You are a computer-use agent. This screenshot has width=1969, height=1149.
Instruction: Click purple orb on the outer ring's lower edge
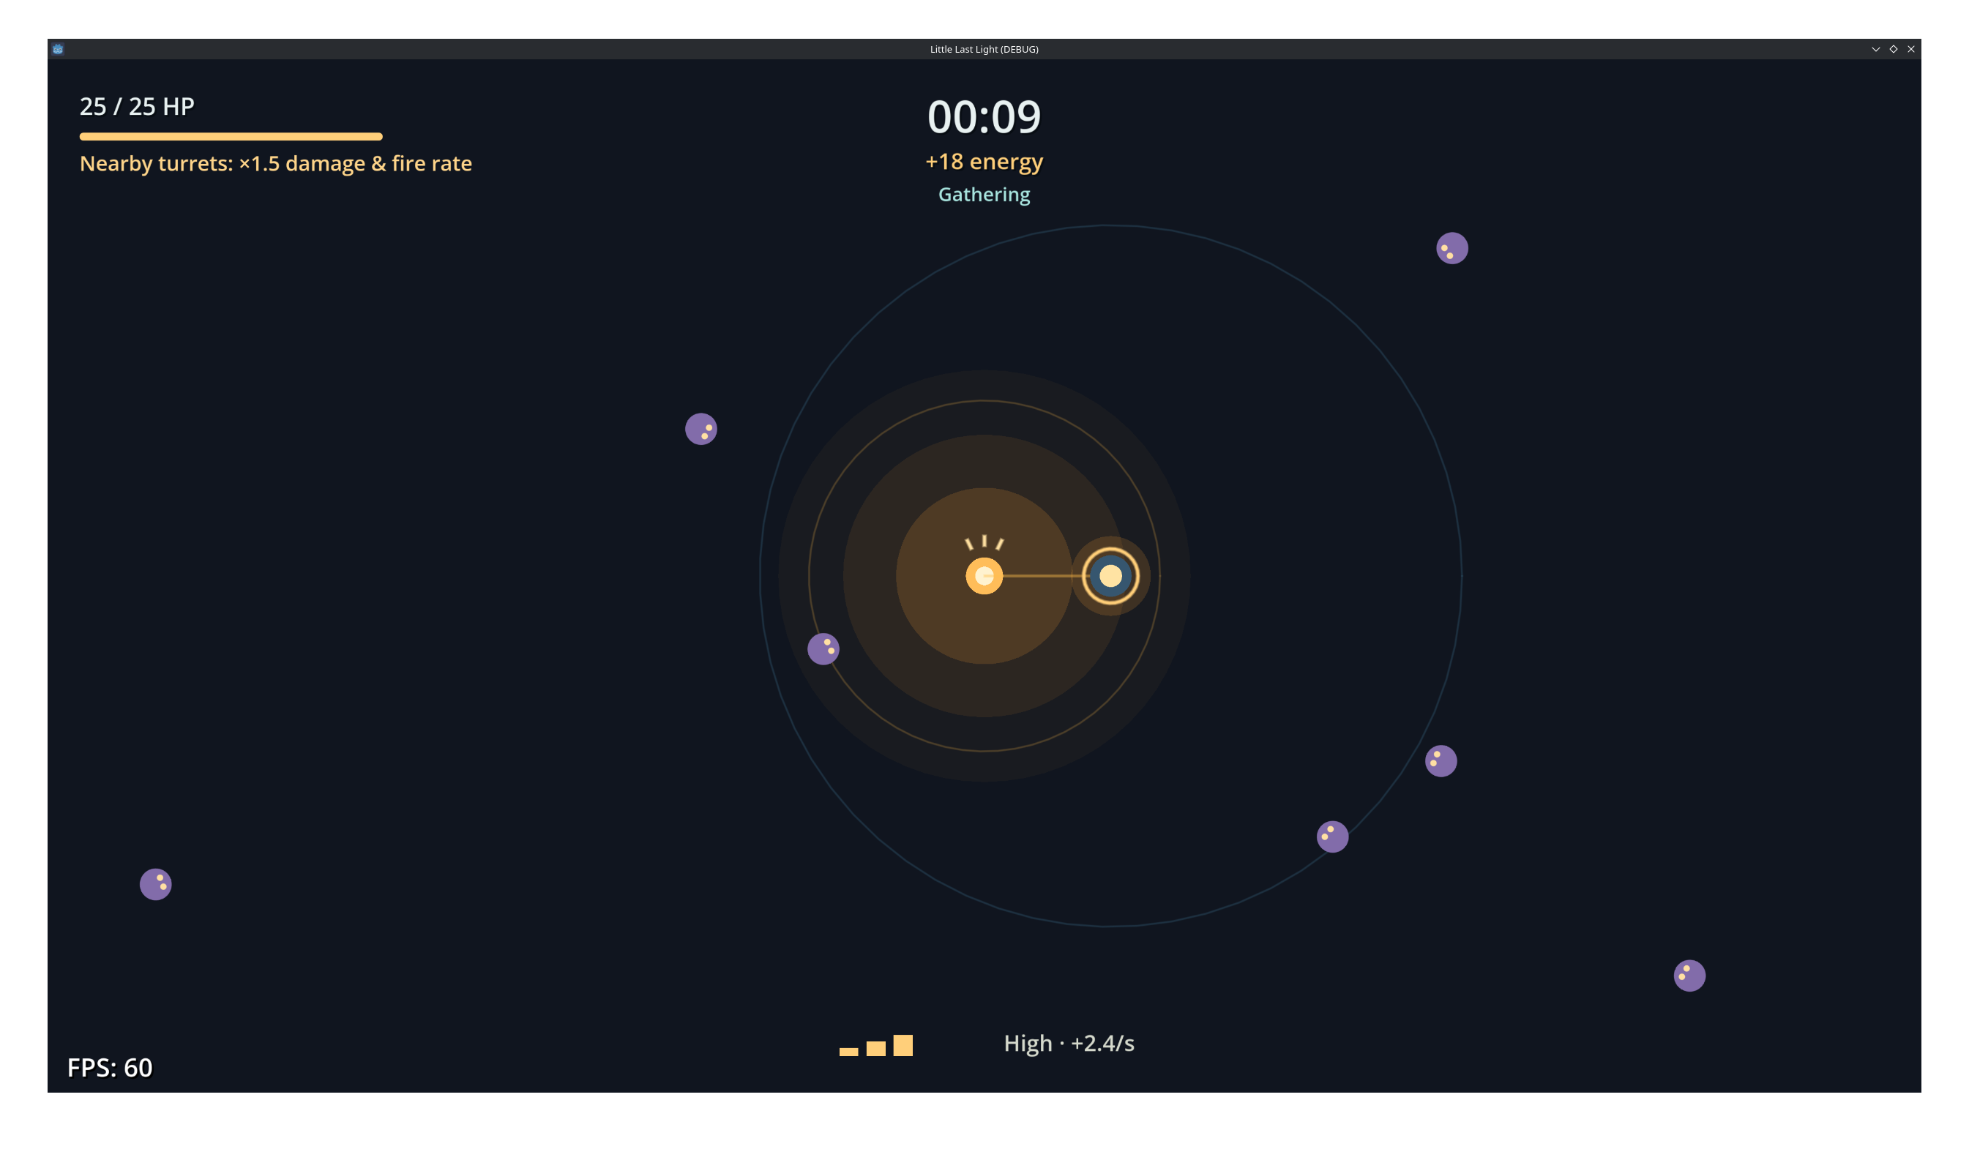tap(1332, 837)
